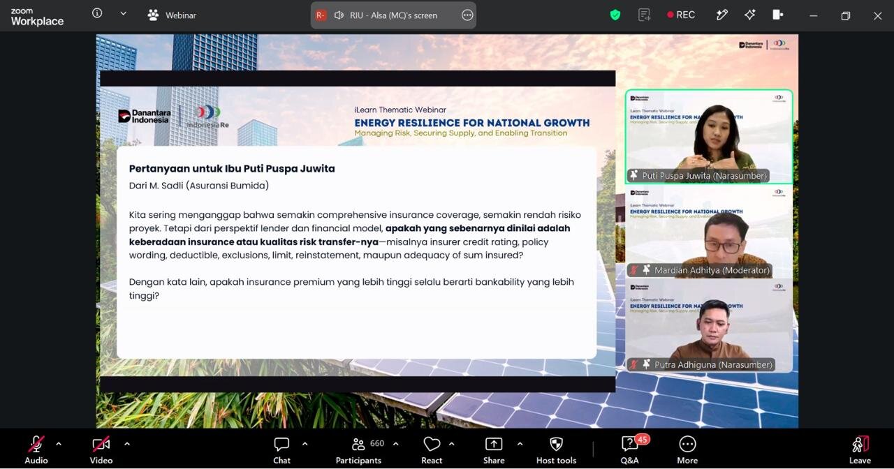The image size is (894, 469).
Task: Select Puti Puspa Juwita video thumbnail
Action: [x=709, y=137]
